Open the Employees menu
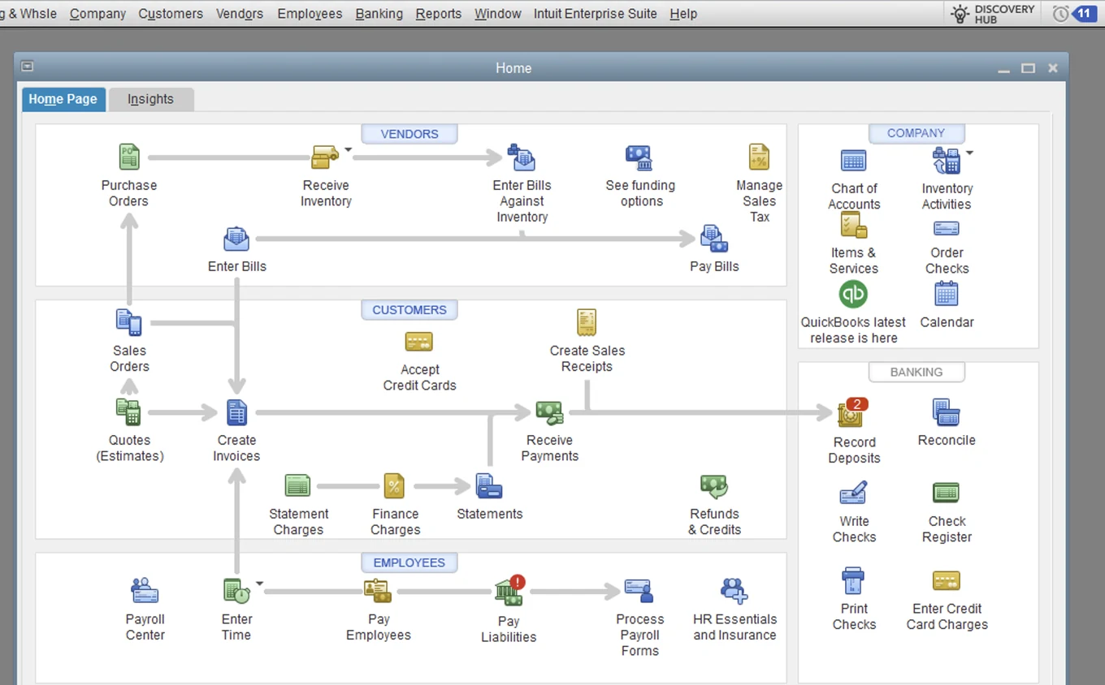The height and width of the screenshot is (685, 1105). [310, 14]
